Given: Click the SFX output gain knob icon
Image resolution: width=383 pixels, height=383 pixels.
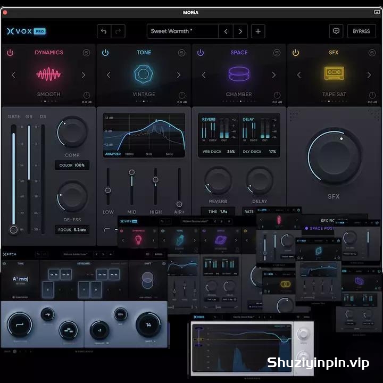Looking at the screenshot, I should coord(372,95).
